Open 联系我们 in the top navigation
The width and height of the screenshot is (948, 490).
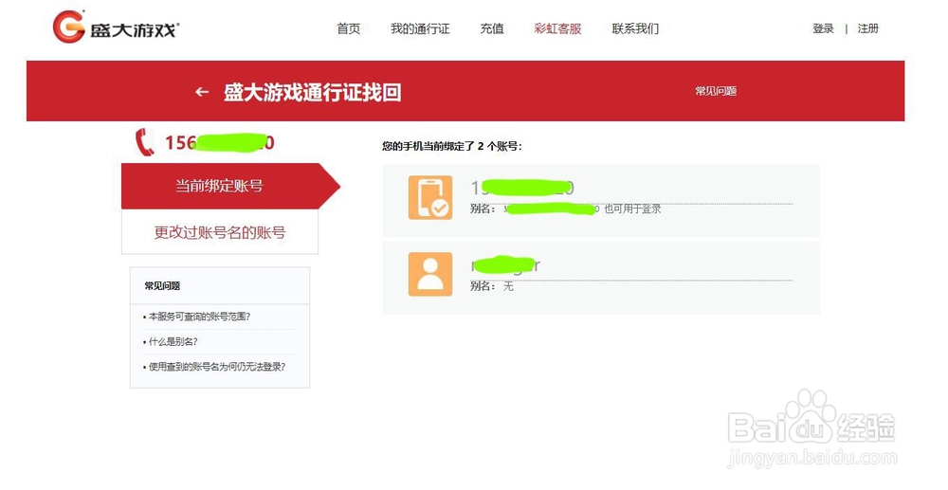click(x=635, y=28)
